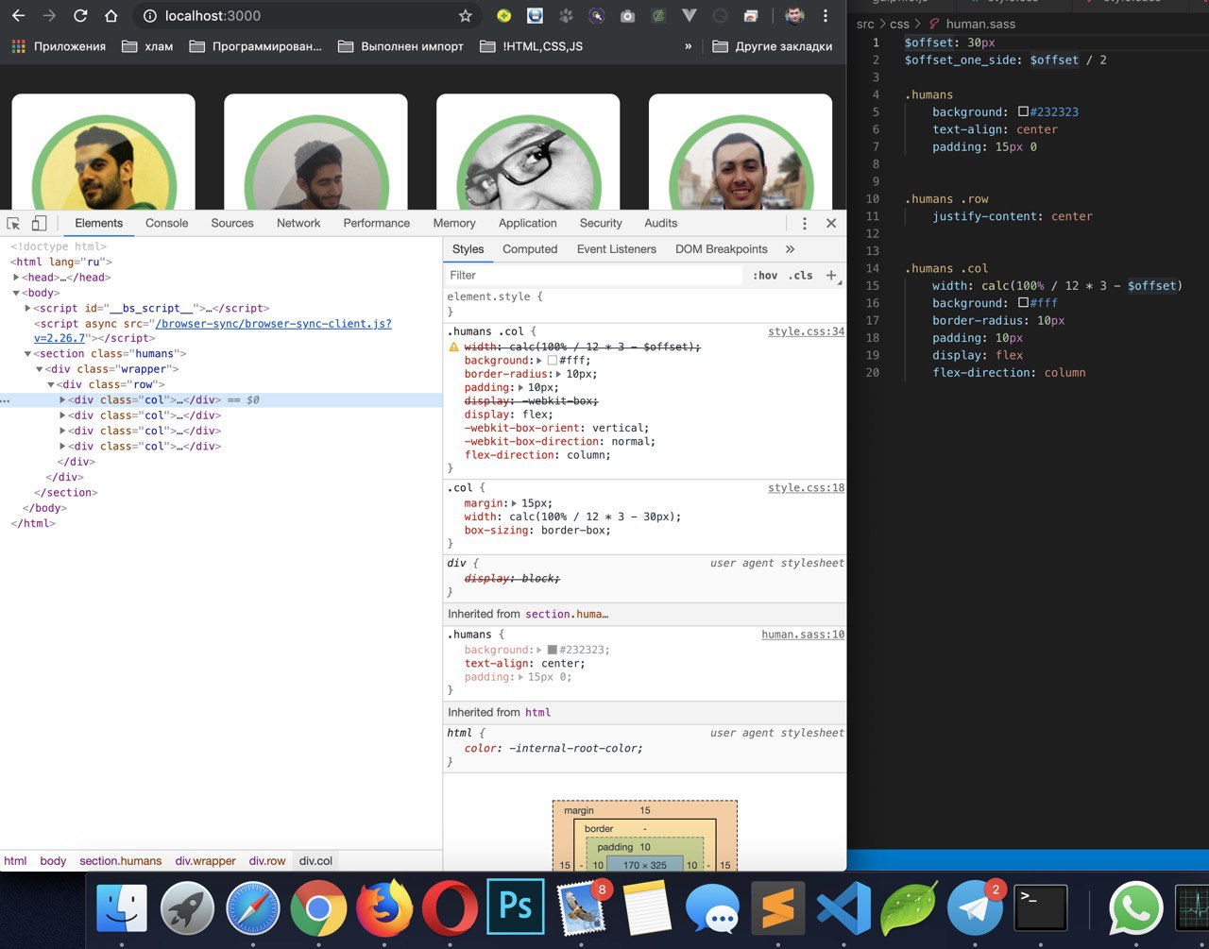Screen dimensions: 1209x949
Task: Toggle the DevTools device toolbar
Action: click(39, 224)
